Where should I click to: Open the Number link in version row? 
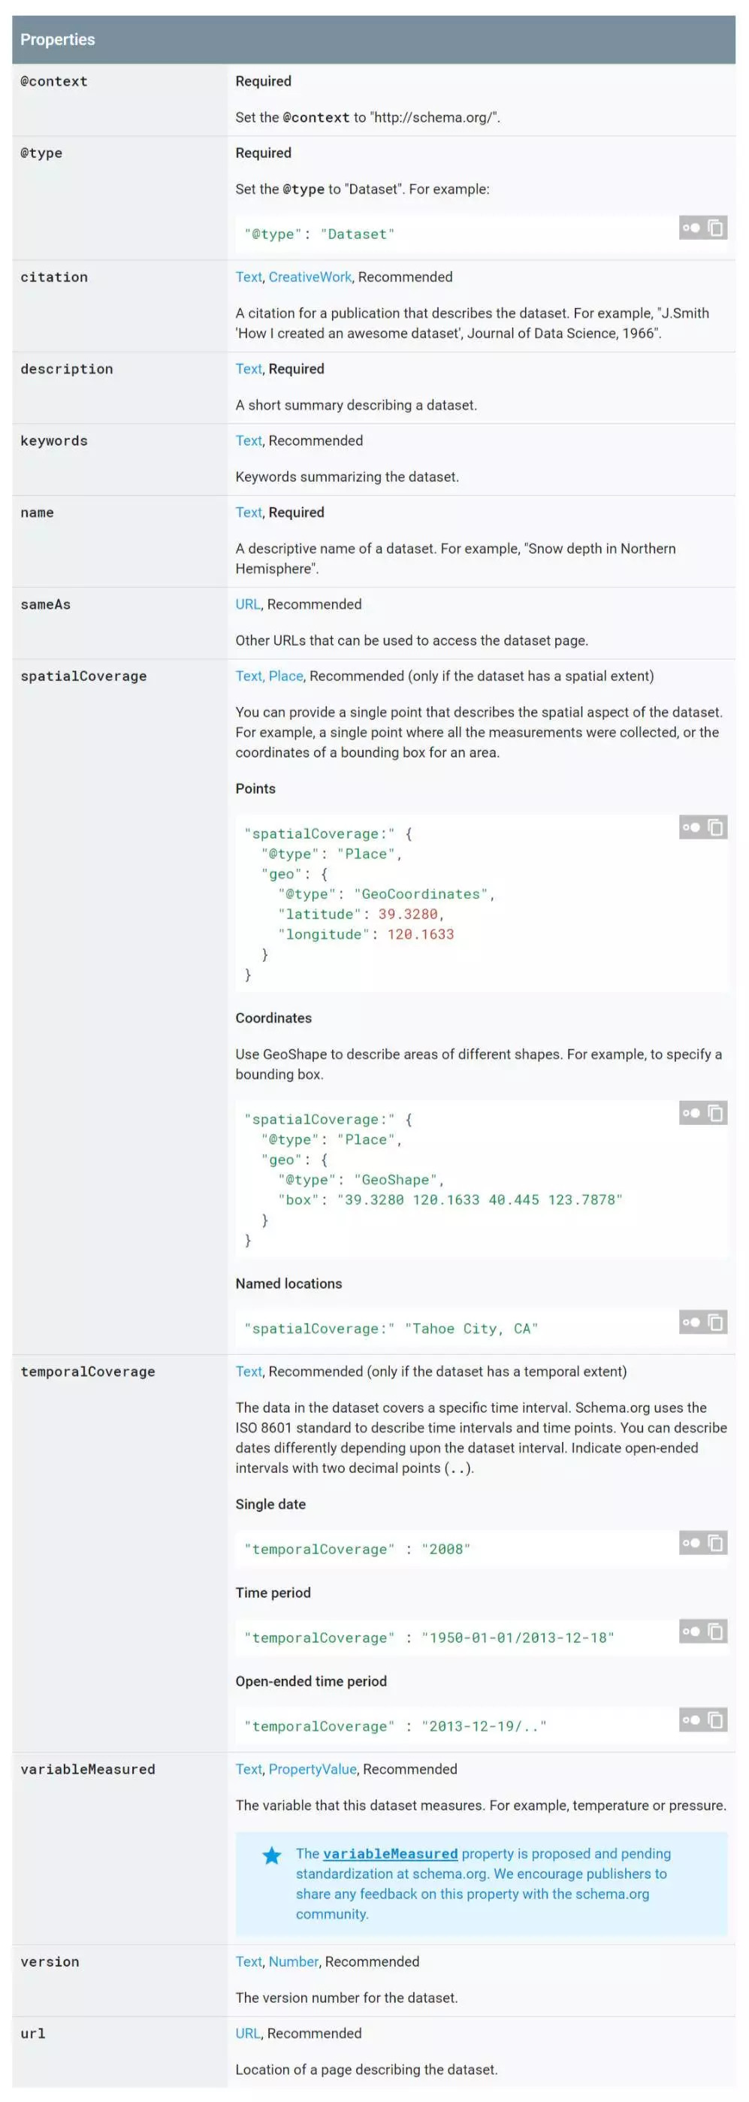(293, 1961)
